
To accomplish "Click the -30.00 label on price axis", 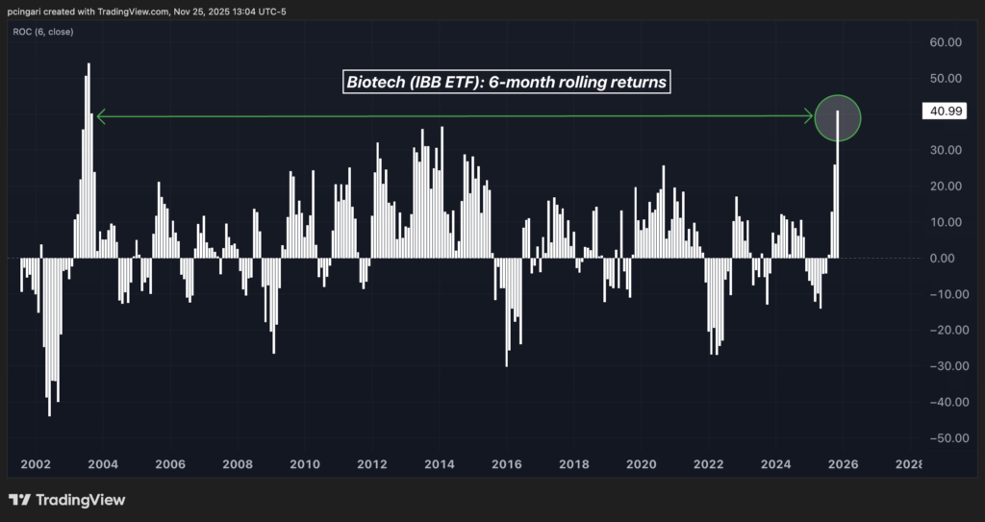I will coord(944,366).
